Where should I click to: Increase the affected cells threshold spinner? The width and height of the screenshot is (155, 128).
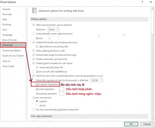click(101, 79)
